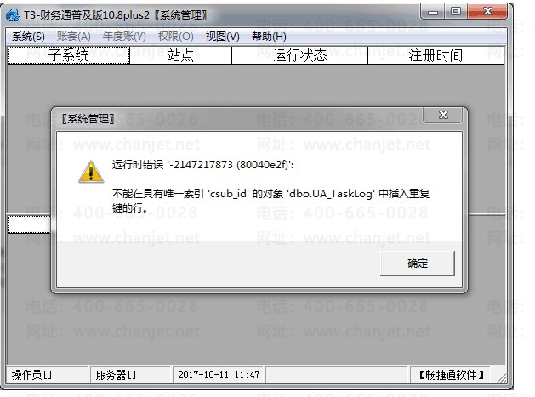Image resolution: width=535 pixels, height=397 pixels.
Task: Select the 运行状态 column header
Action: (299, 55)
